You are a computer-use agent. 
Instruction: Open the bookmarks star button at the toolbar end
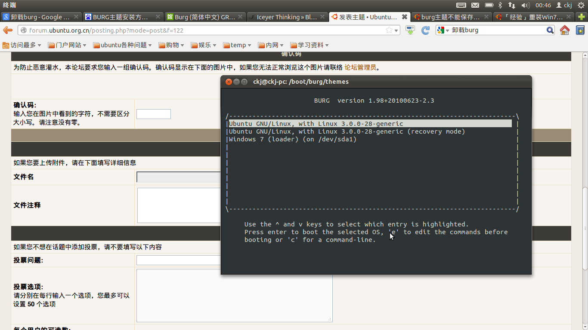click(x=580, y=30)
